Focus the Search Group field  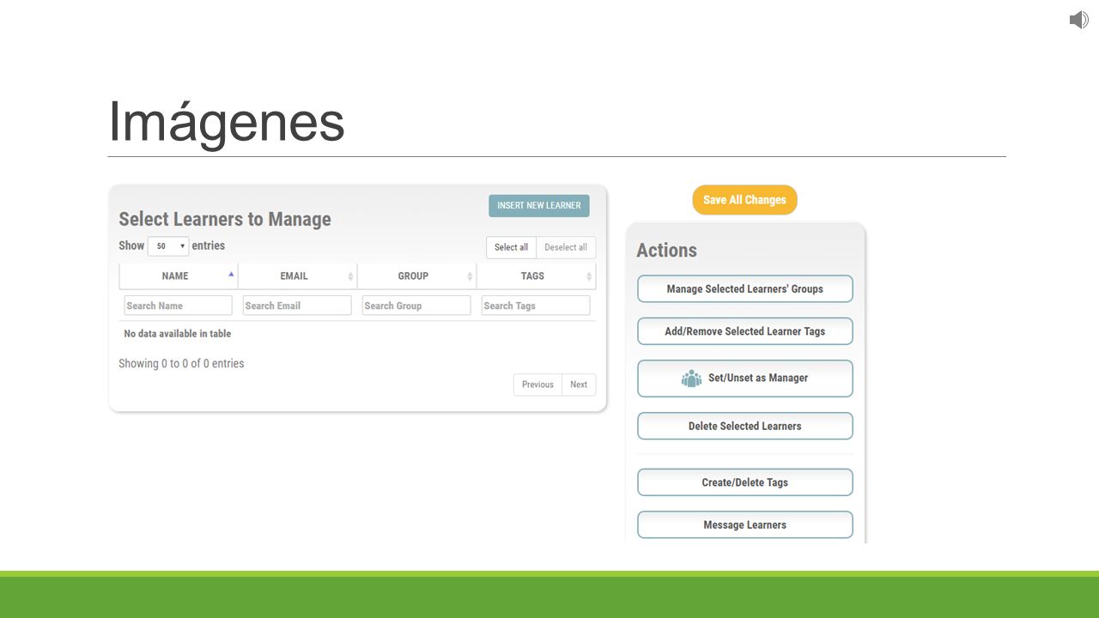(416, 306)
